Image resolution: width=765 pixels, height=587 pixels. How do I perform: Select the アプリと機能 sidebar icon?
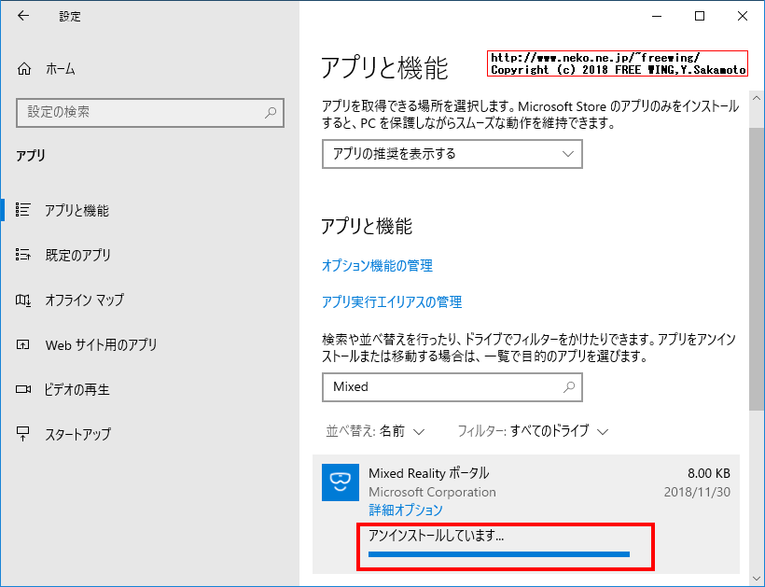tap(21, 211)
